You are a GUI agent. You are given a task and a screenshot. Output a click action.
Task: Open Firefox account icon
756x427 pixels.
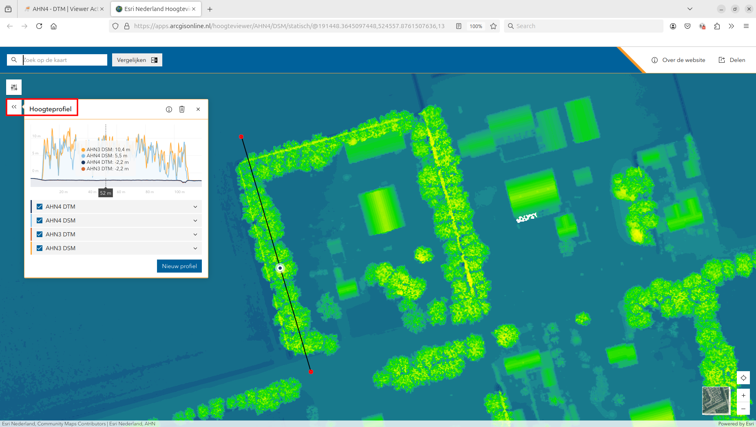[x=673, y=26]
